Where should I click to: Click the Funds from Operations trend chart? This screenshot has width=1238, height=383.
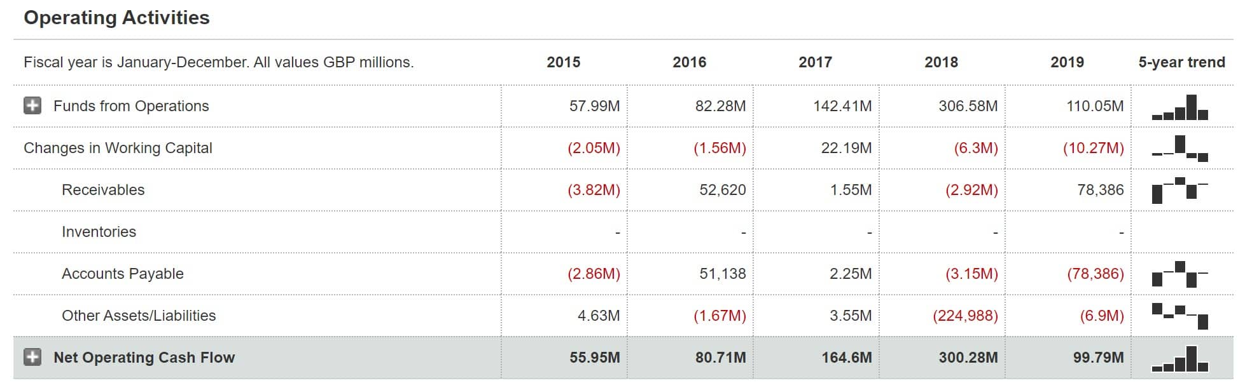1179,108
